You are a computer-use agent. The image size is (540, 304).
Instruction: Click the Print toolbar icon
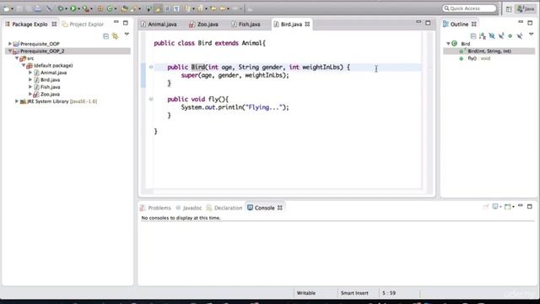[37, 8]
